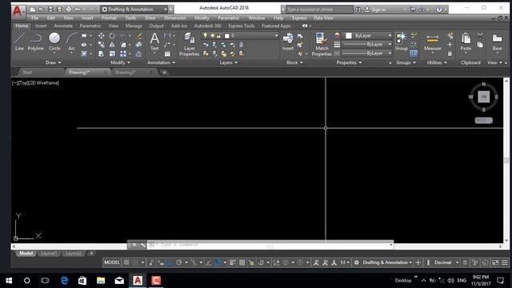Toggle selection cycling in status bar

point(251,262)
